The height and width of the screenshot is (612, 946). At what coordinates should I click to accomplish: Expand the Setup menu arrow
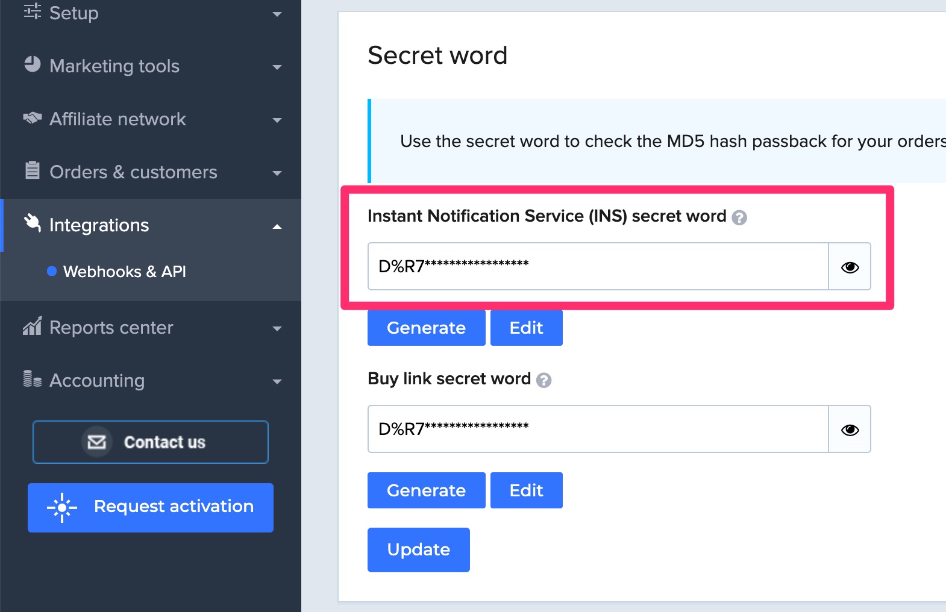[x=277, y=14]
